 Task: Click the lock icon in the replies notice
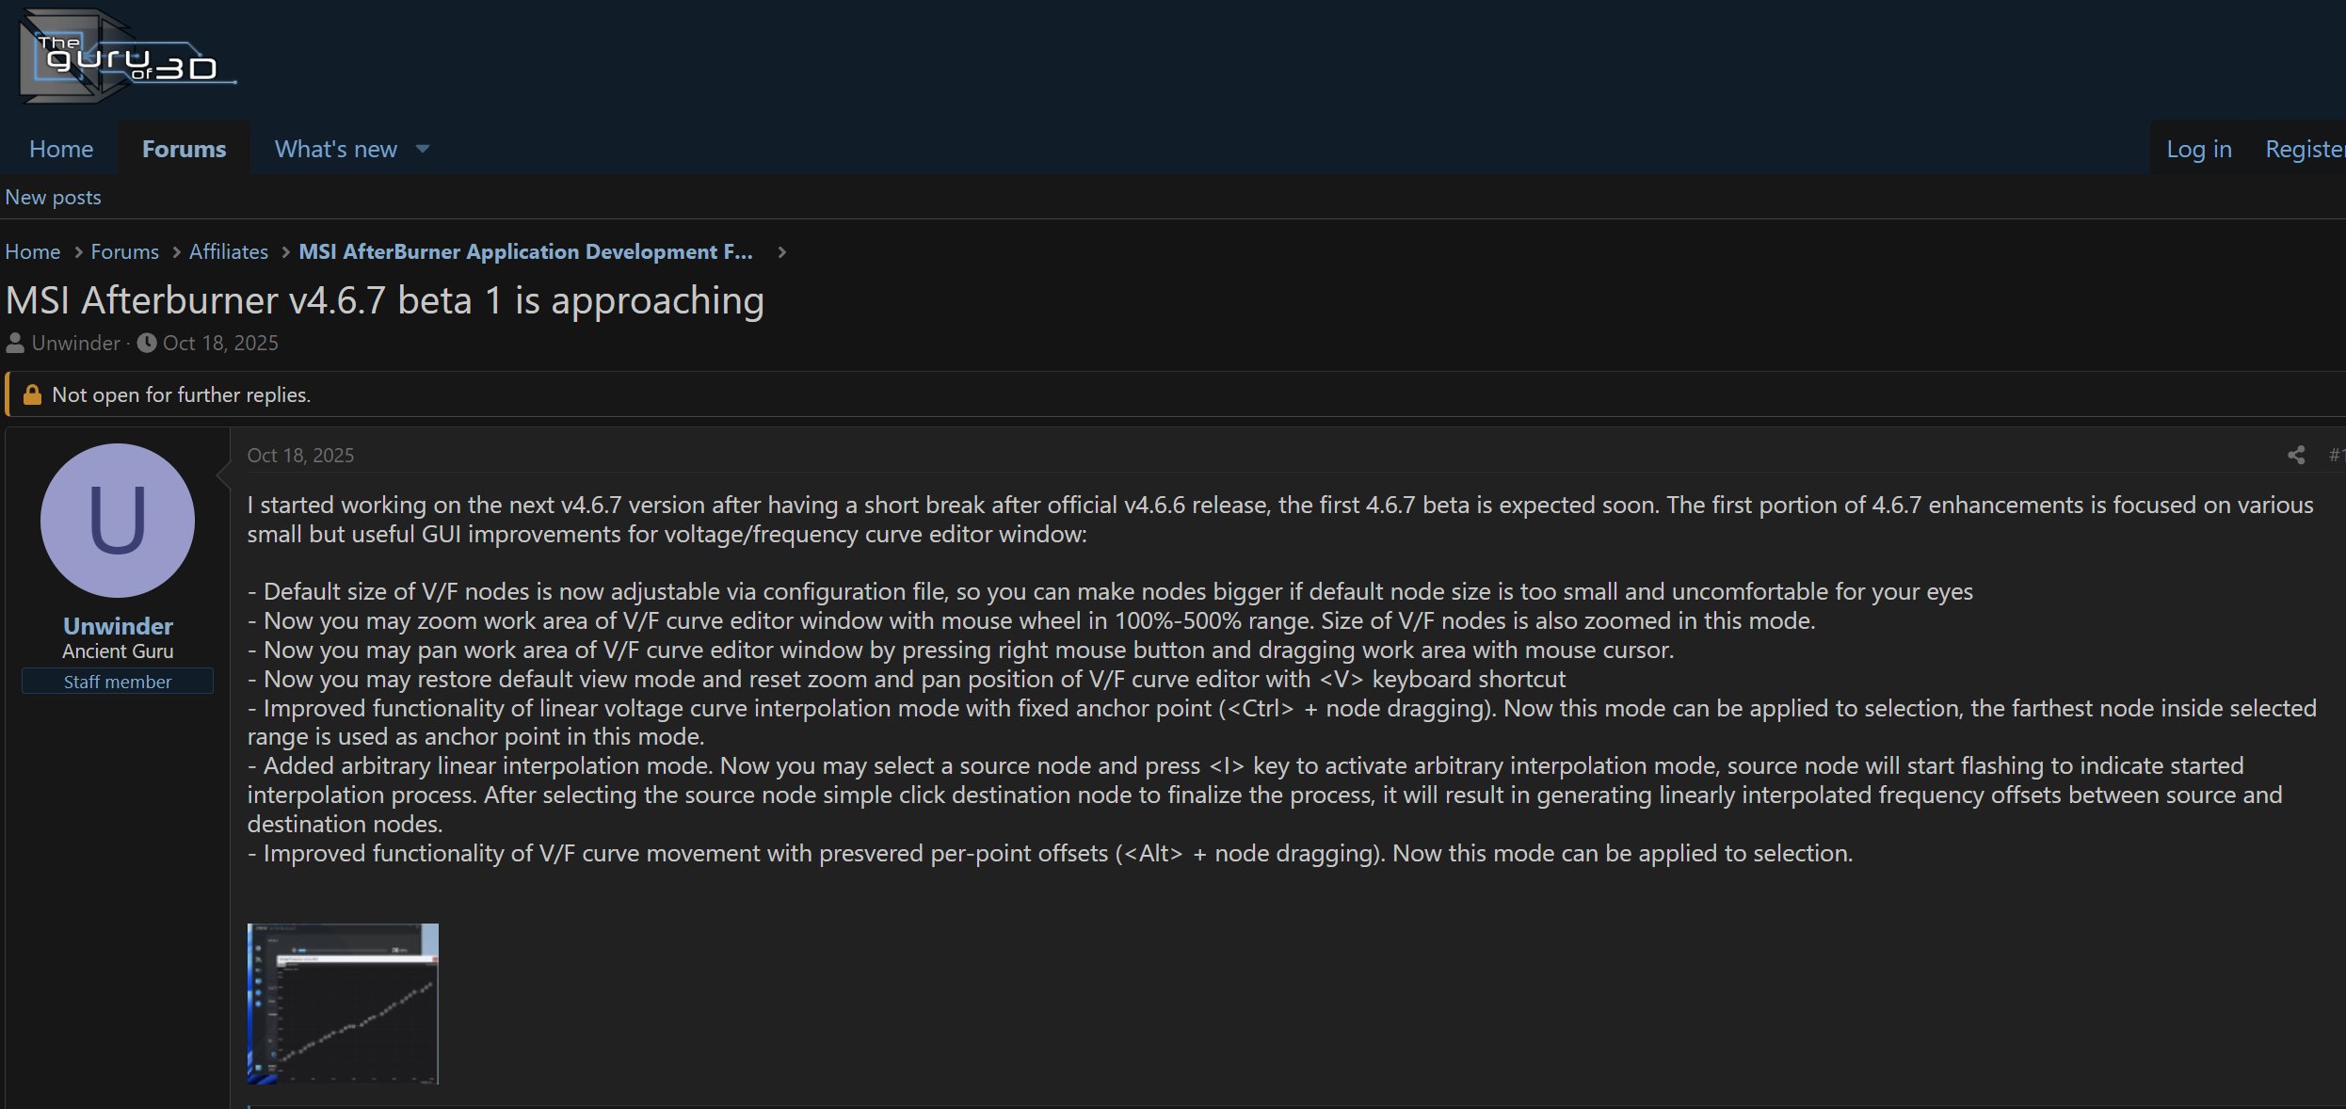pos(32,394)
